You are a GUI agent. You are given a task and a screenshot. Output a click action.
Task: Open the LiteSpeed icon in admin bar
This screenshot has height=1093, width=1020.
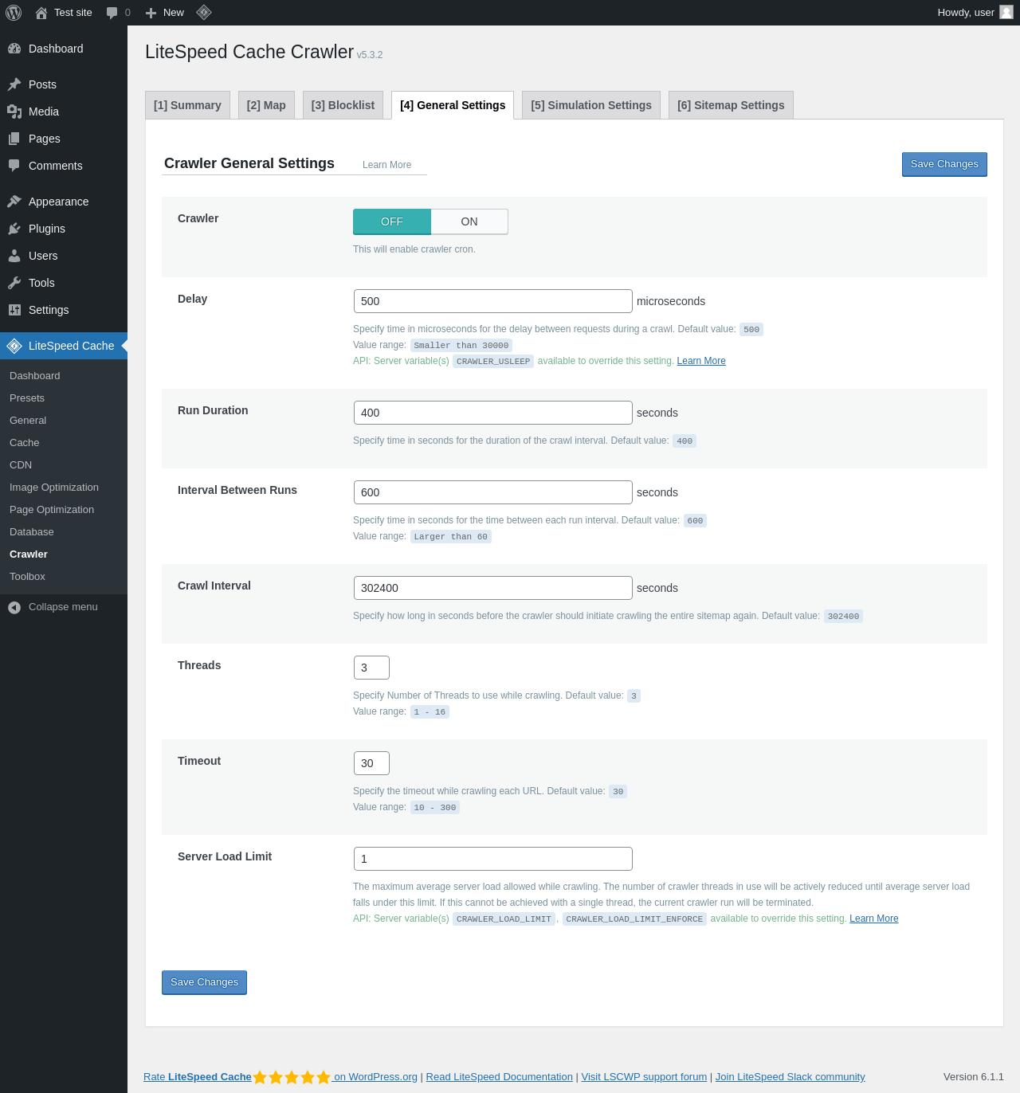pyautogui.click(x=204, y=13)
